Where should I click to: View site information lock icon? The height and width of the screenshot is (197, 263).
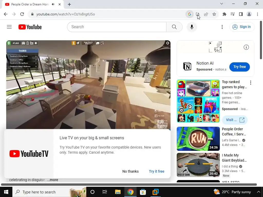32,14
